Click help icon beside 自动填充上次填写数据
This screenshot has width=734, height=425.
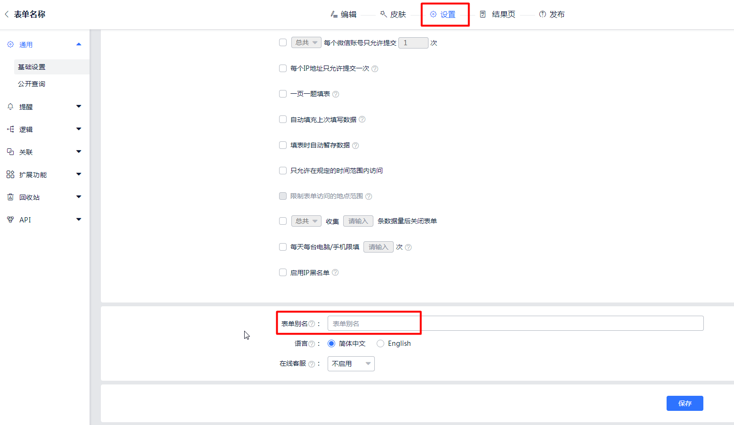(362, 120)
